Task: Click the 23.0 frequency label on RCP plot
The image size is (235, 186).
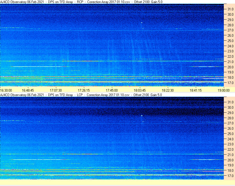Action: [231, 51]
